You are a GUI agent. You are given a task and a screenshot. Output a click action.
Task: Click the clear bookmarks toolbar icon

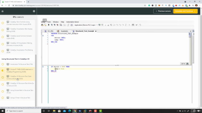57,25
